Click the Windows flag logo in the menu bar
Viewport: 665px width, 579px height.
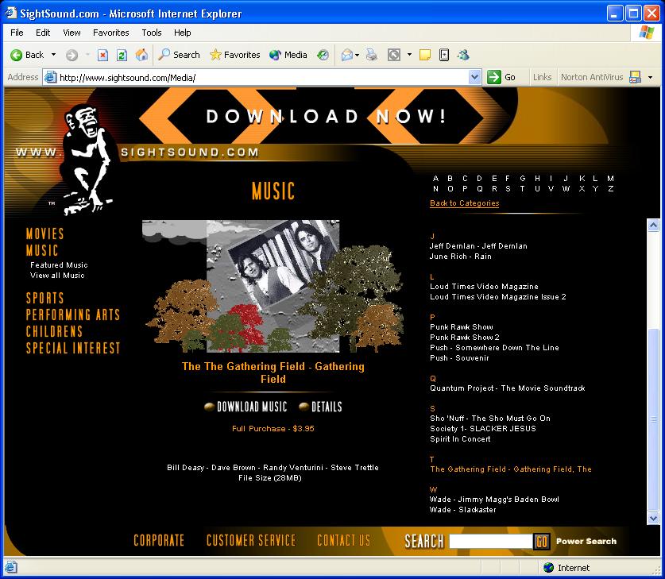(647, 33)
